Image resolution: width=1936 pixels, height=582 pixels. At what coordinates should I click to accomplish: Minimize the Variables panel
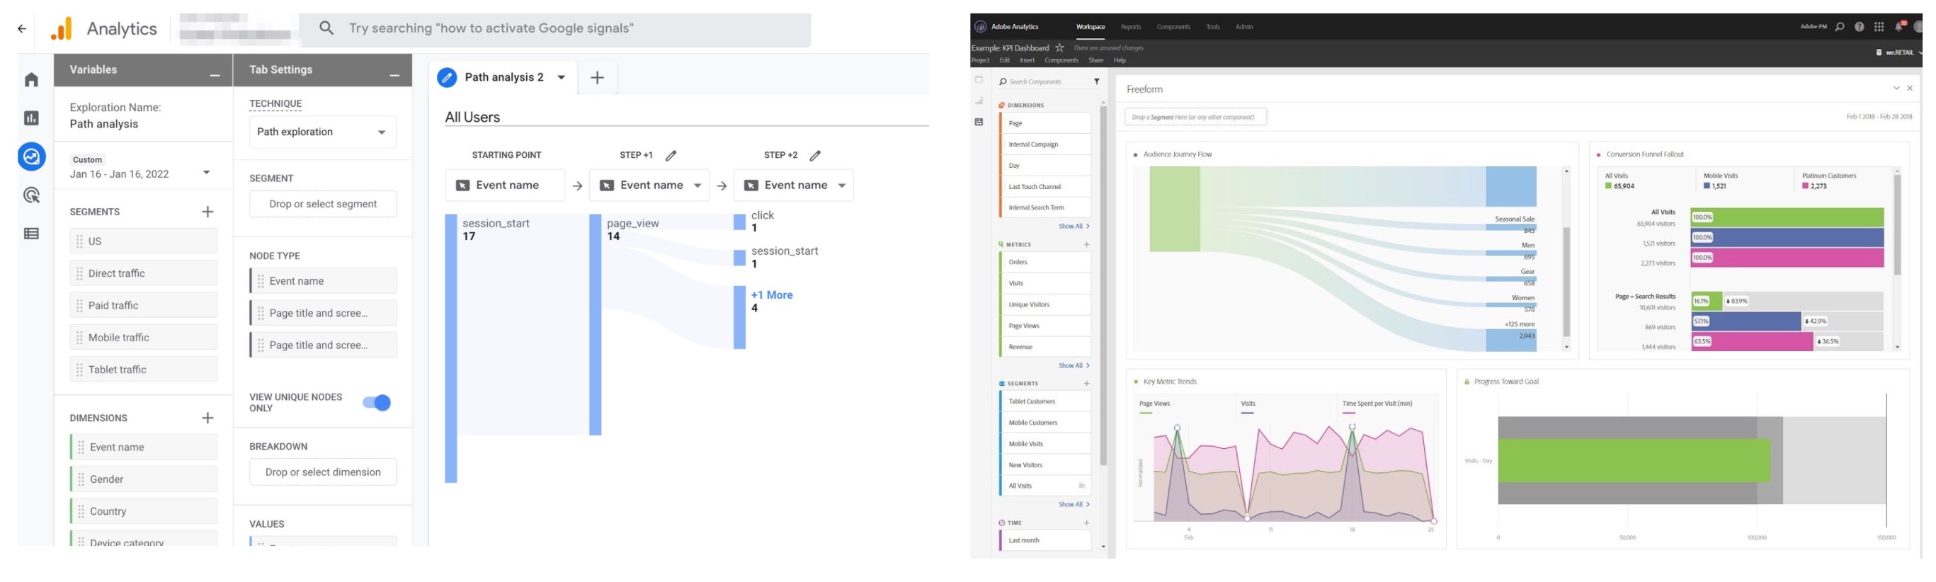(x=215, y=75)
